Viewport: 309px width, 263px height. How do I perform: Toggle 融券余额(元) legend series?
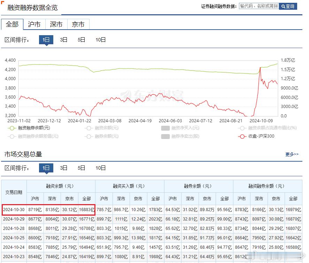pos(102,136)
